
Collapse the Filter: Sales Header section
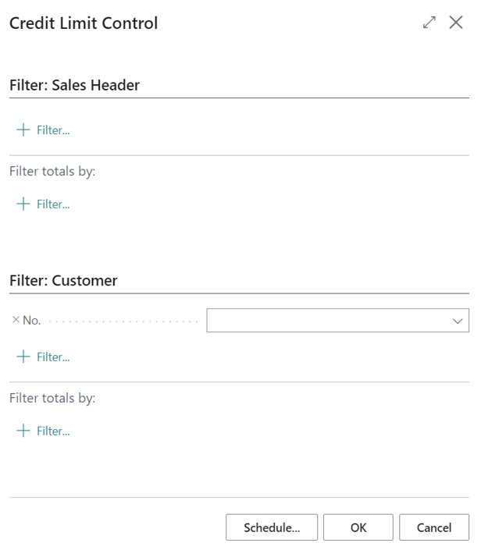coord(74,86)
